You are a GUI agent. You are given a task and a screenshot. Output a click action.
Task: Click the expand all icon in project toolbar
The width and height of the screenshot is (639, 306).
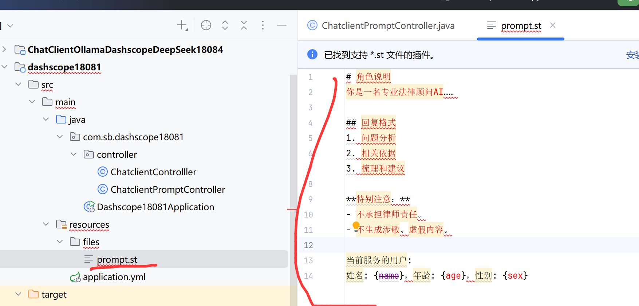pos(225,25)
